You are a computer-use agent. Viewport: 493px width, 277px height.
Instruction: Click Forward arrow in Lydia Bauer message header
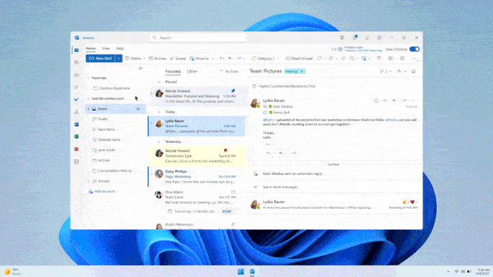404,101
